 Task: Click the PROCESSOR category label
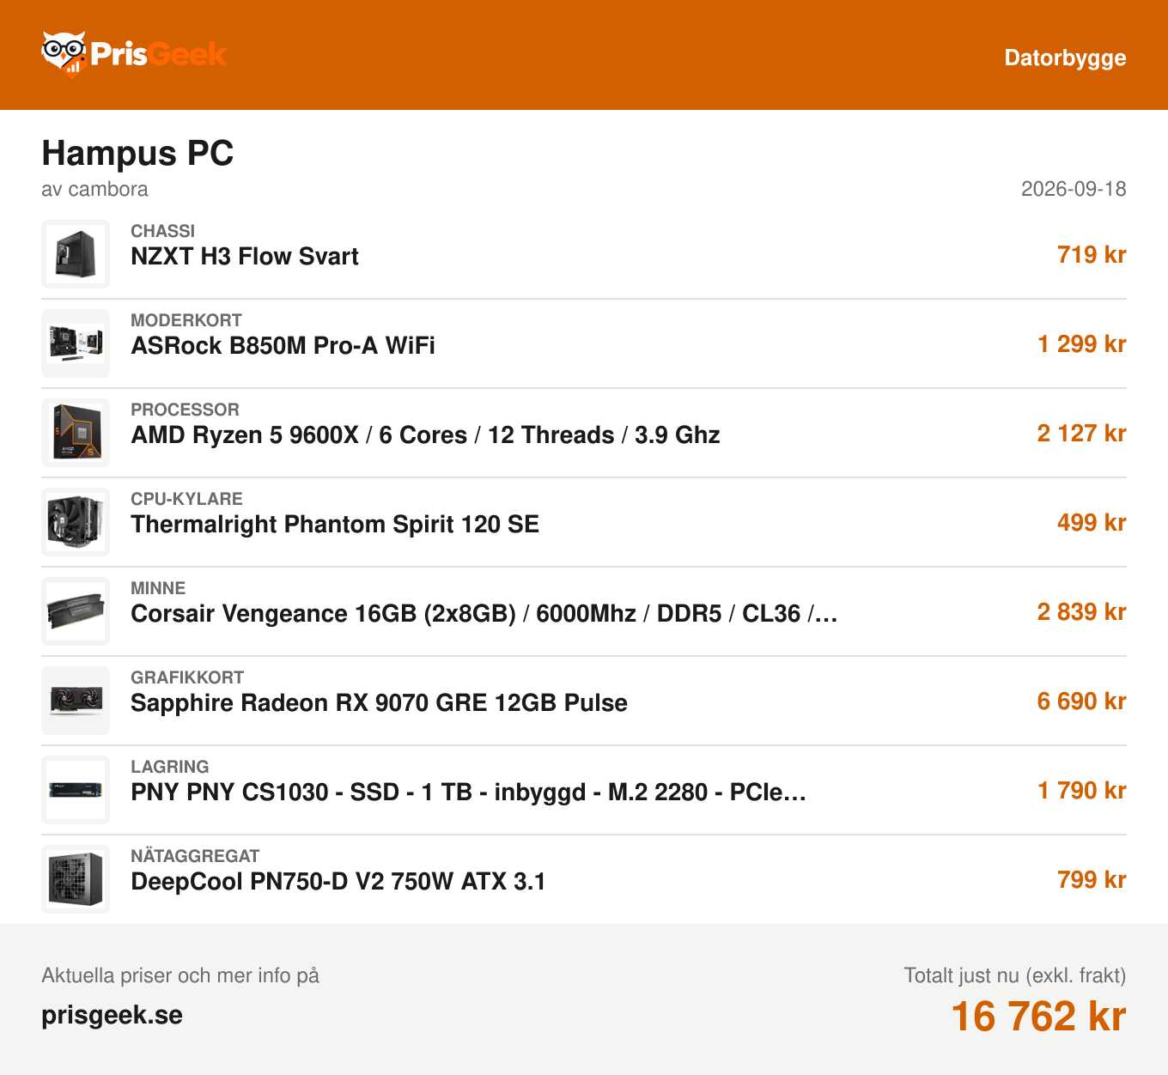[x=185, y=410]
